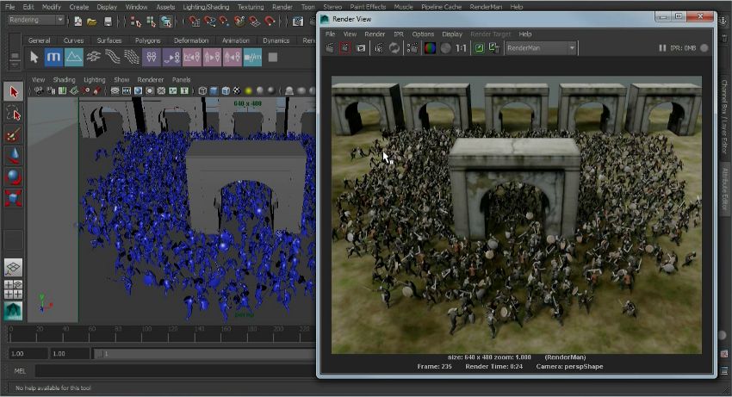Open the Lighting/Shading main menu
The width and height of the screenshot is (732, 397).
206,7
